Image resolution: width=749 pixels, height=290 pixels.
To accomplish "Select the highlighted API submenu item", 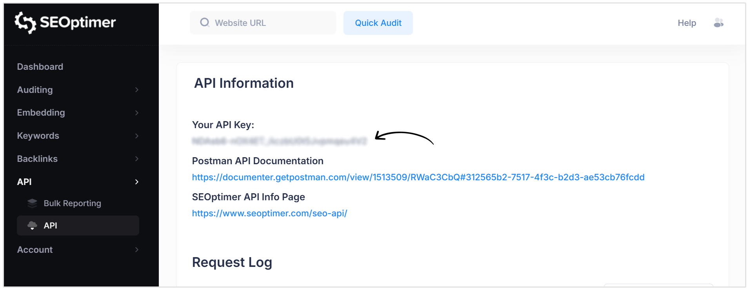I will coord(78,225).
